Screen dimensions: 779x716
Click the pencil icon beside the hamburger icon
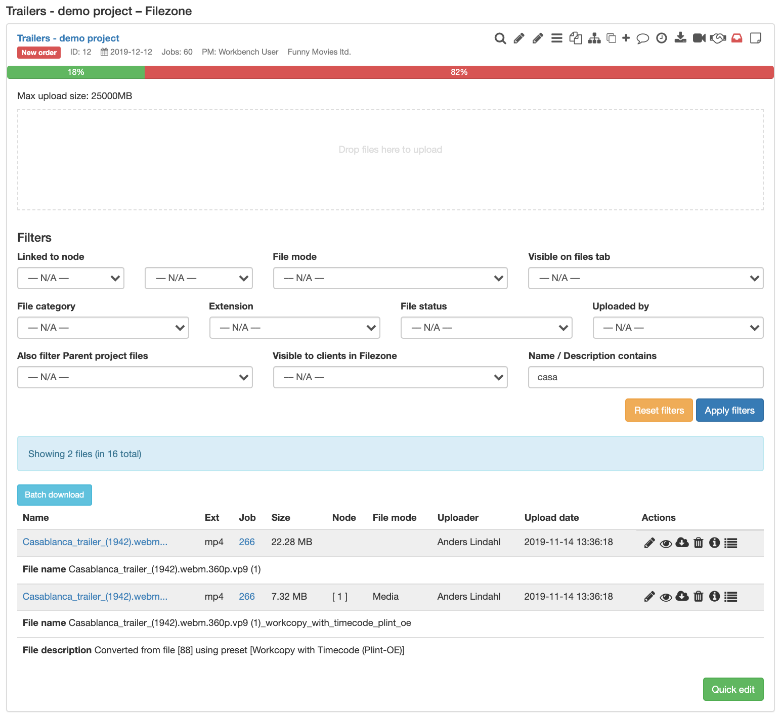pos(538,38)
